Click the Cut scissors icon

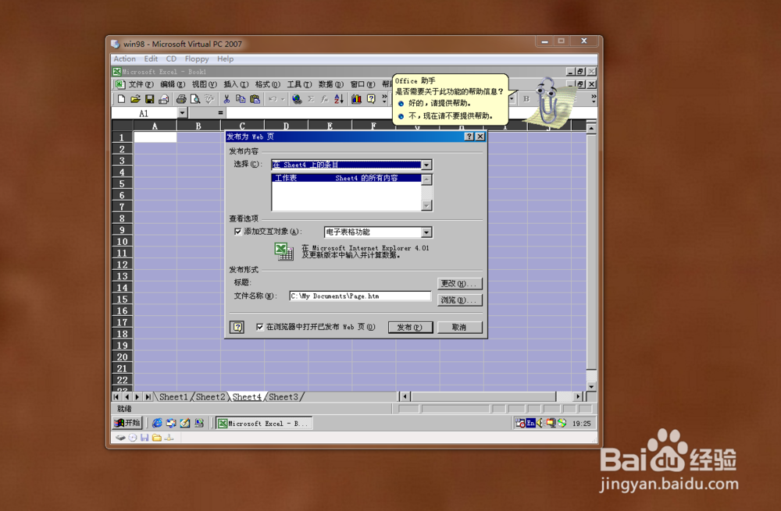pyautogui.click(x=226, y=99)
